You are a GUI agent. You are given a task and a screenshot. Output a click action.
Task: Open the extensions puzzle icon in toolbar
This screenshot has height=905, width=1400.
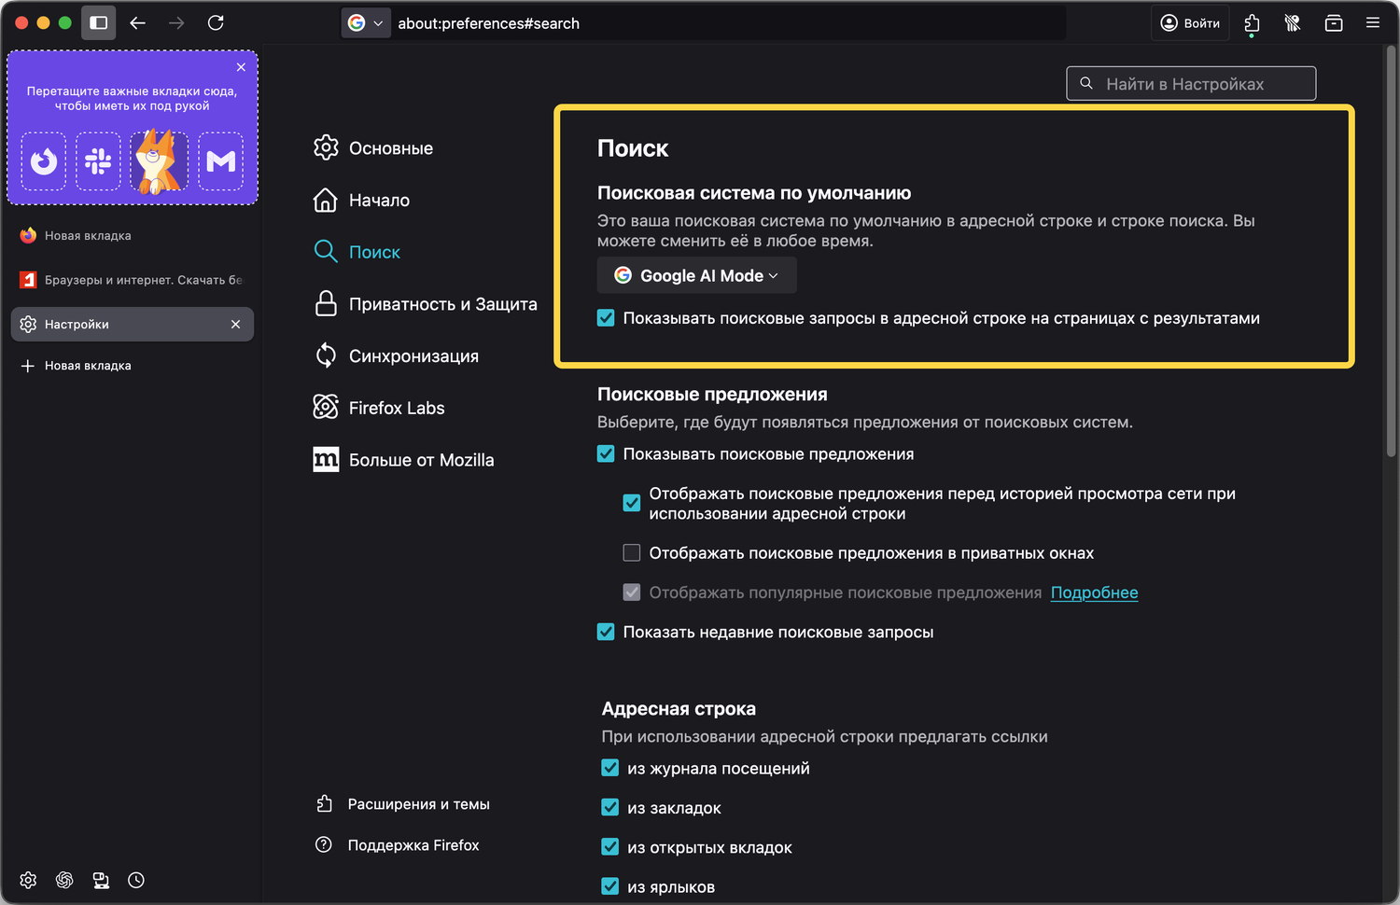tap(1252, 23)
